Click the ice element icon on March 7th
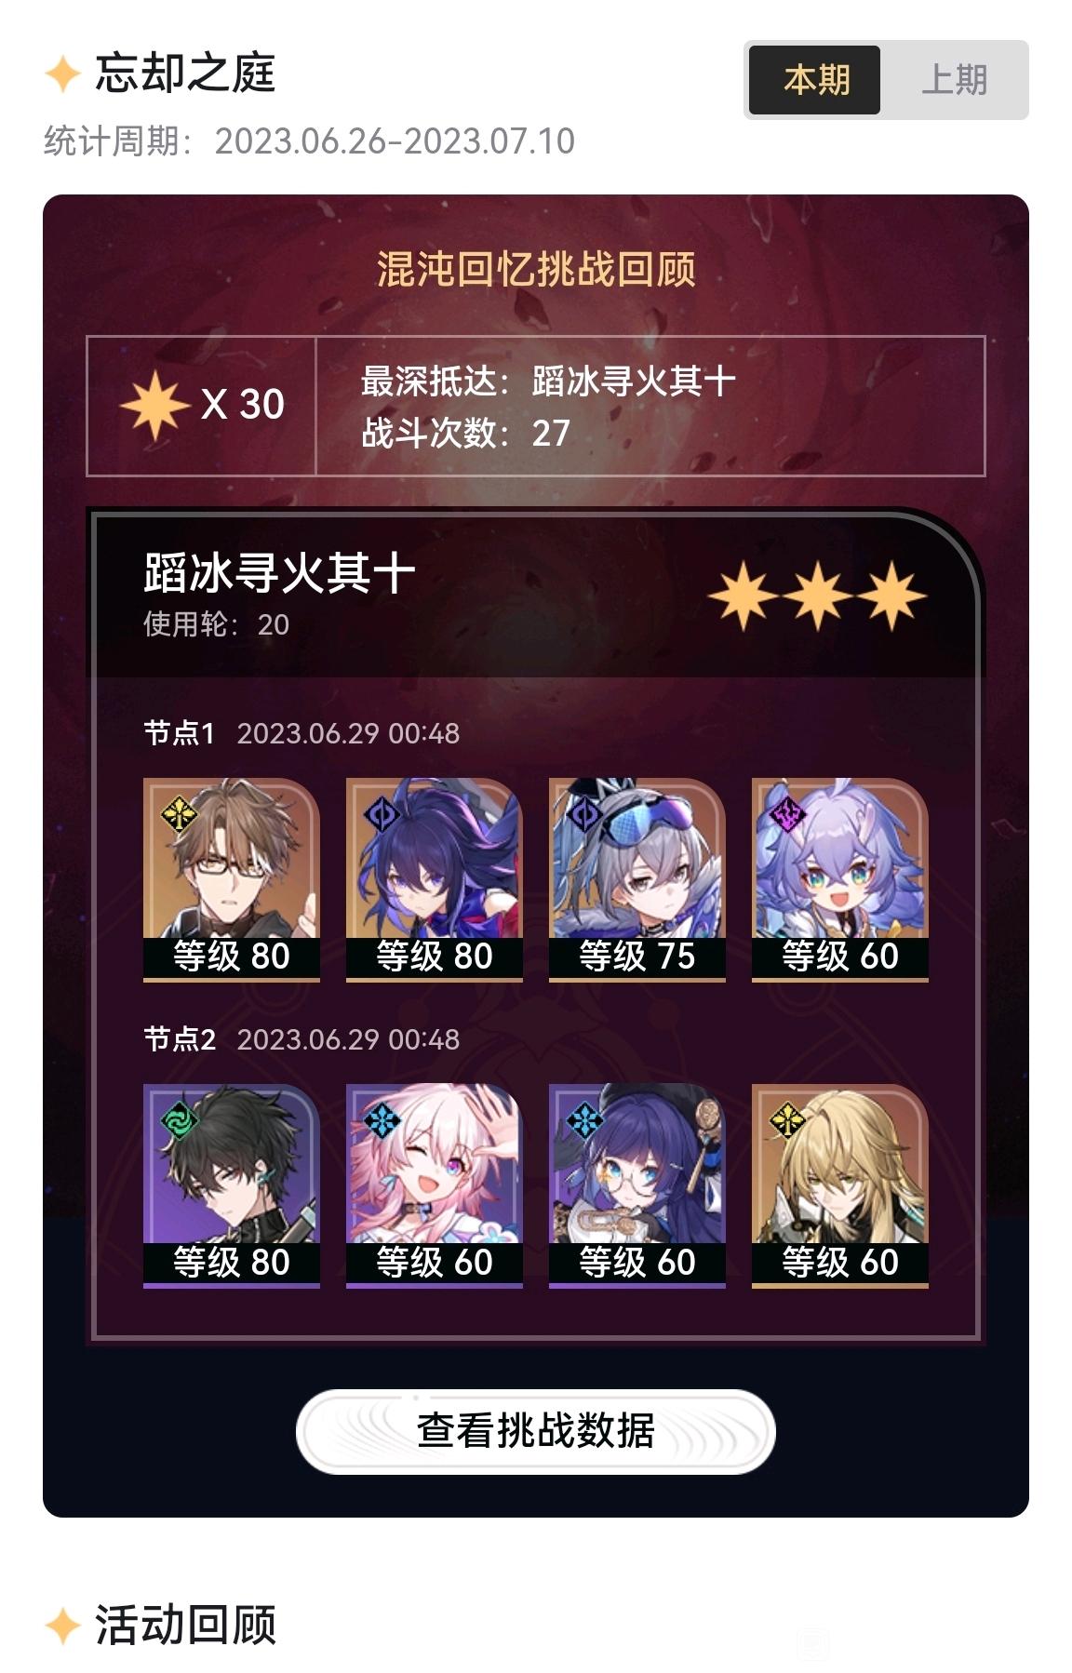The height and width of the screenshot is (1673, 1072). [x=382, y=1120]
